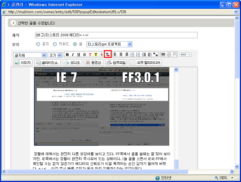Image resolution: width=241 pixels, height=182 pixels.
Task: Click the paragraph starting 정렬에 대해서는
Action: [x=102, y=161]
